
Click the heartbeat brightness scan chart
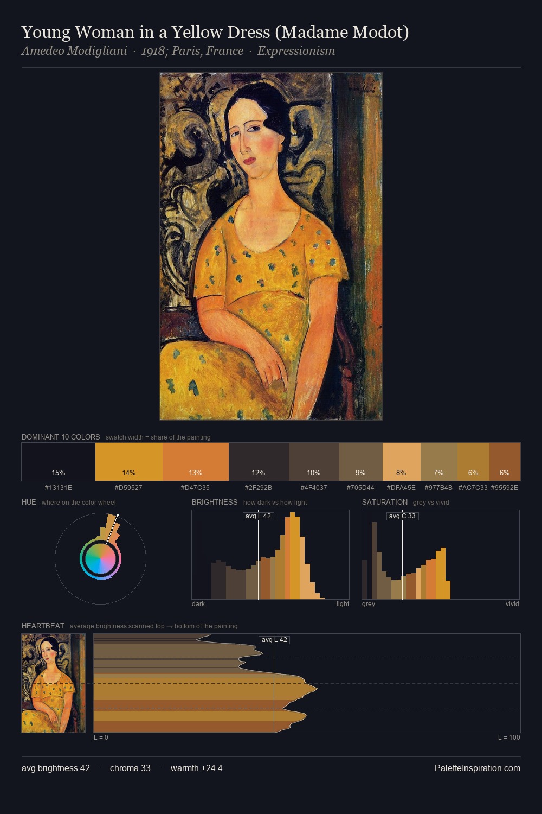point(307,683)
